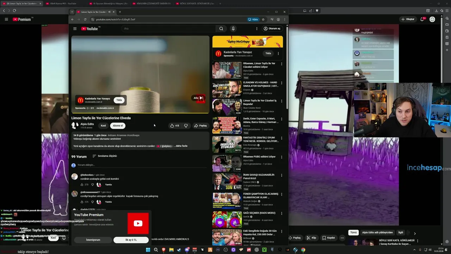The height and width of the screenshot is (254, 451).
Task: Share the video via Paylaş button
Action: coord(200,126)
